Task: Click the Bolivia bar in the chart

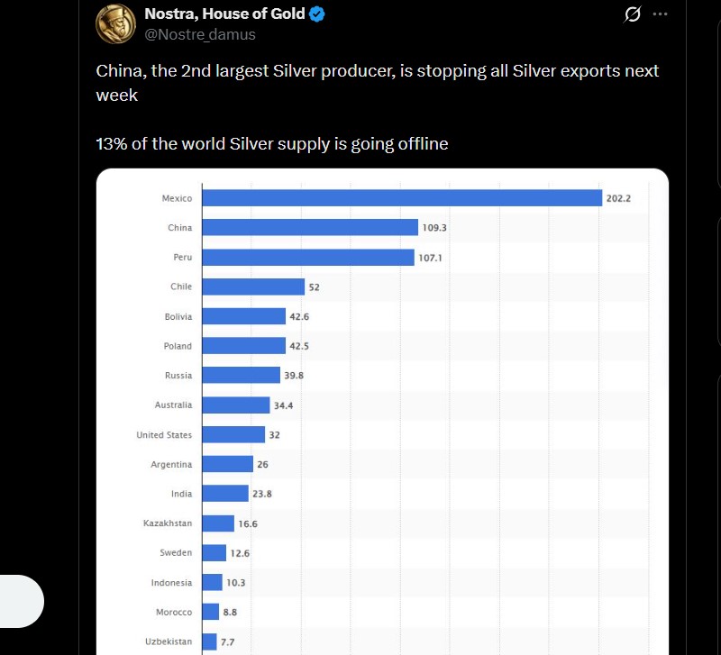Action: [x=244, y=316]
